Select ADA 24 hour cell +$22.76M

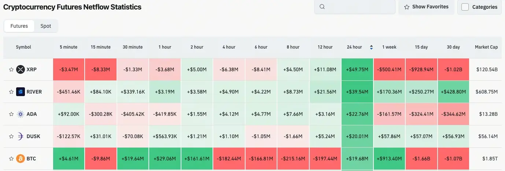pyautogui.click(x=357, y=114)
